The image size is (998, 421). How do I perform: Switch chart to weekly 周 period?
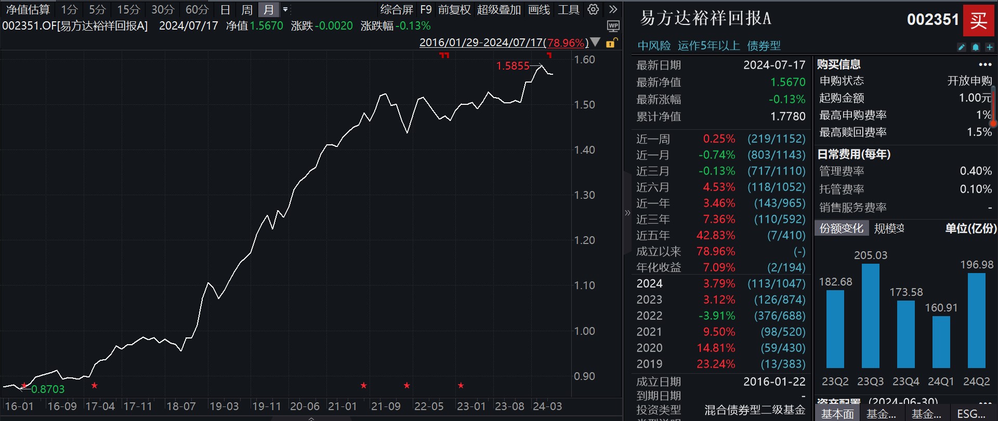coord(247,9)
